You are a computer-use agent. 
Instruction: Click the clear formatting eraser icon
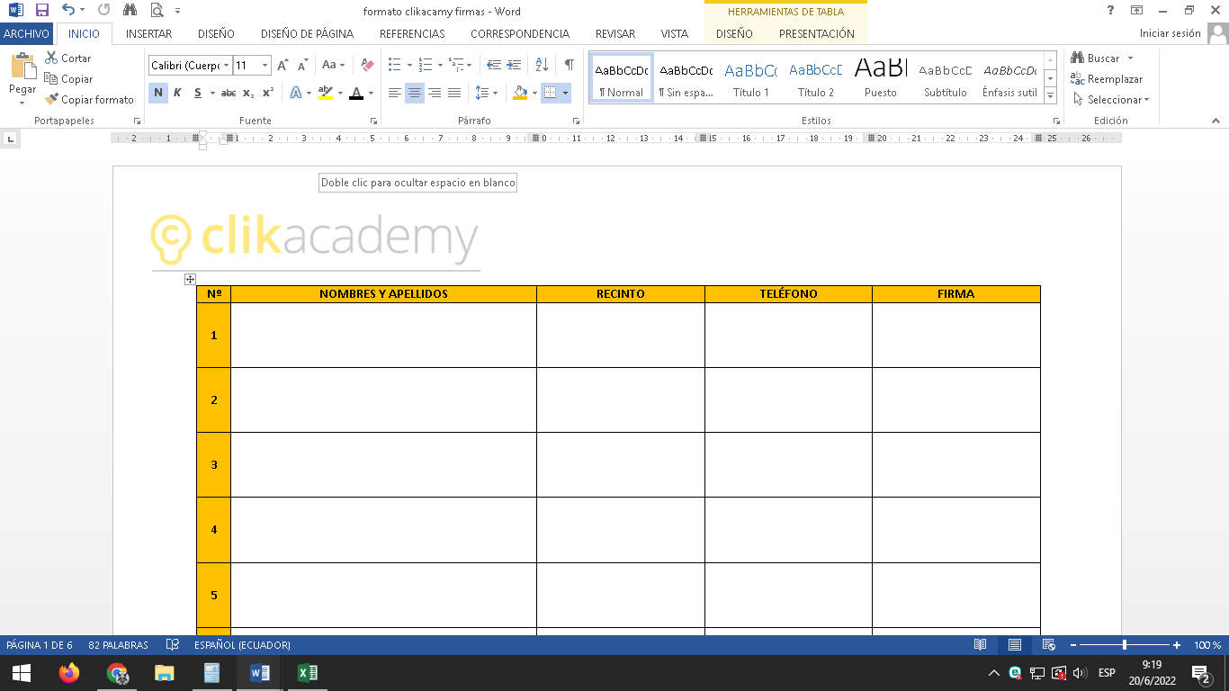(x=367, y=66)
